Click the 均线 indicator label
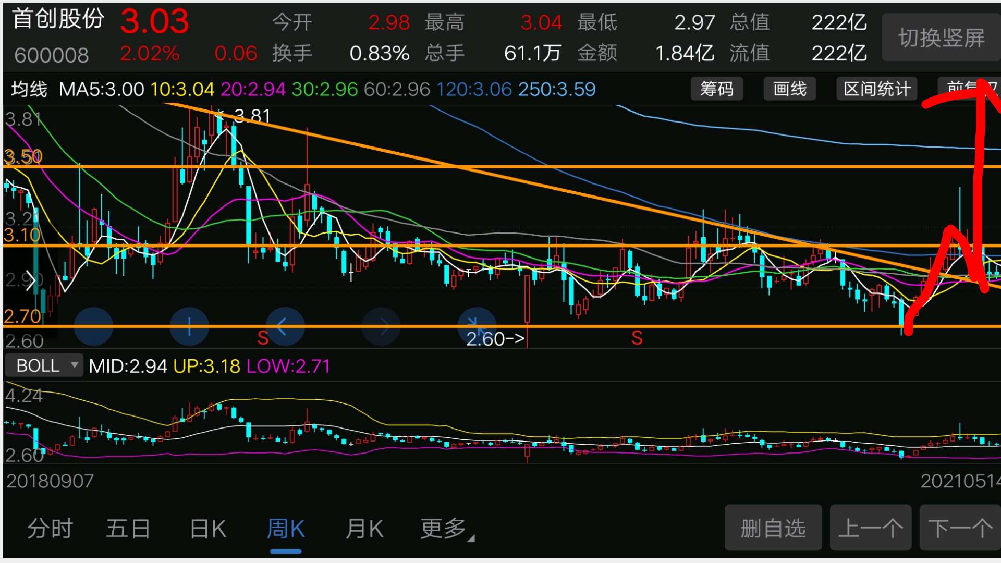The height and width of the screenshot is (563, 1001). (29, 89)
